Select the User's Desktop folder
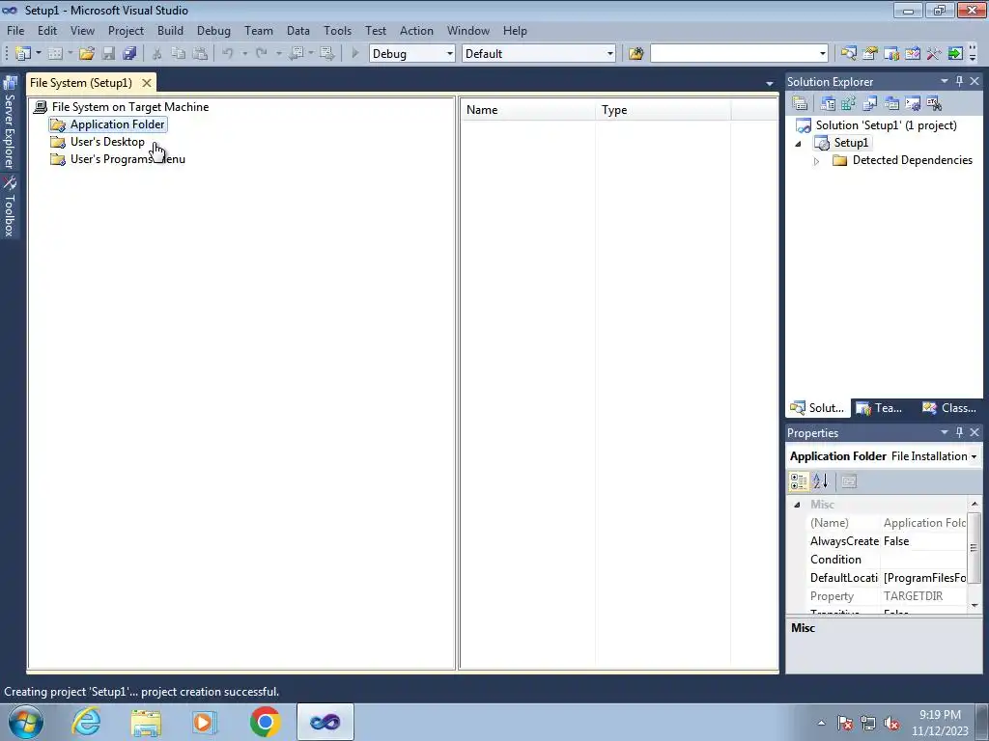This screenshot has height=741, width=989. pyautogui.click(x=107, y=142)
